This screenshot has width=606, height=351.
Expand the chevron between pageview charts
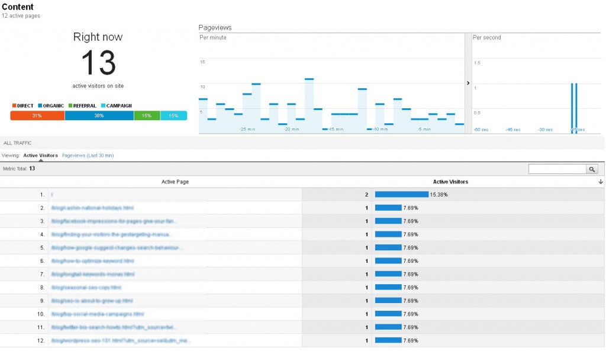click(x=468, y=83)
